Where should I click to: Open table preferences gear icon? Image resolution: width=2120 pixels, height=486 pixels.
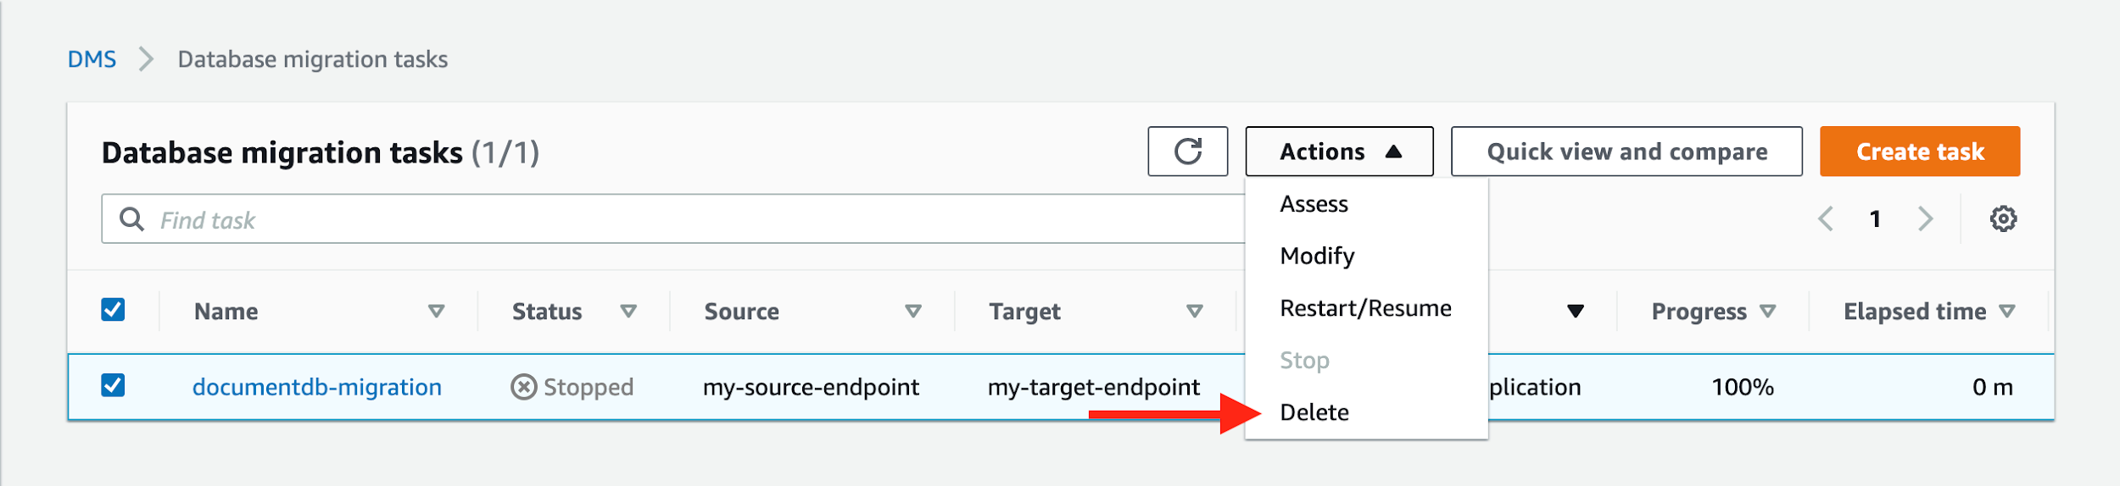tap(2003, 219)
